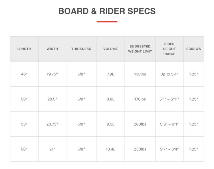
Task: Click the THICKNESS column header
Action: click(81, 49)
